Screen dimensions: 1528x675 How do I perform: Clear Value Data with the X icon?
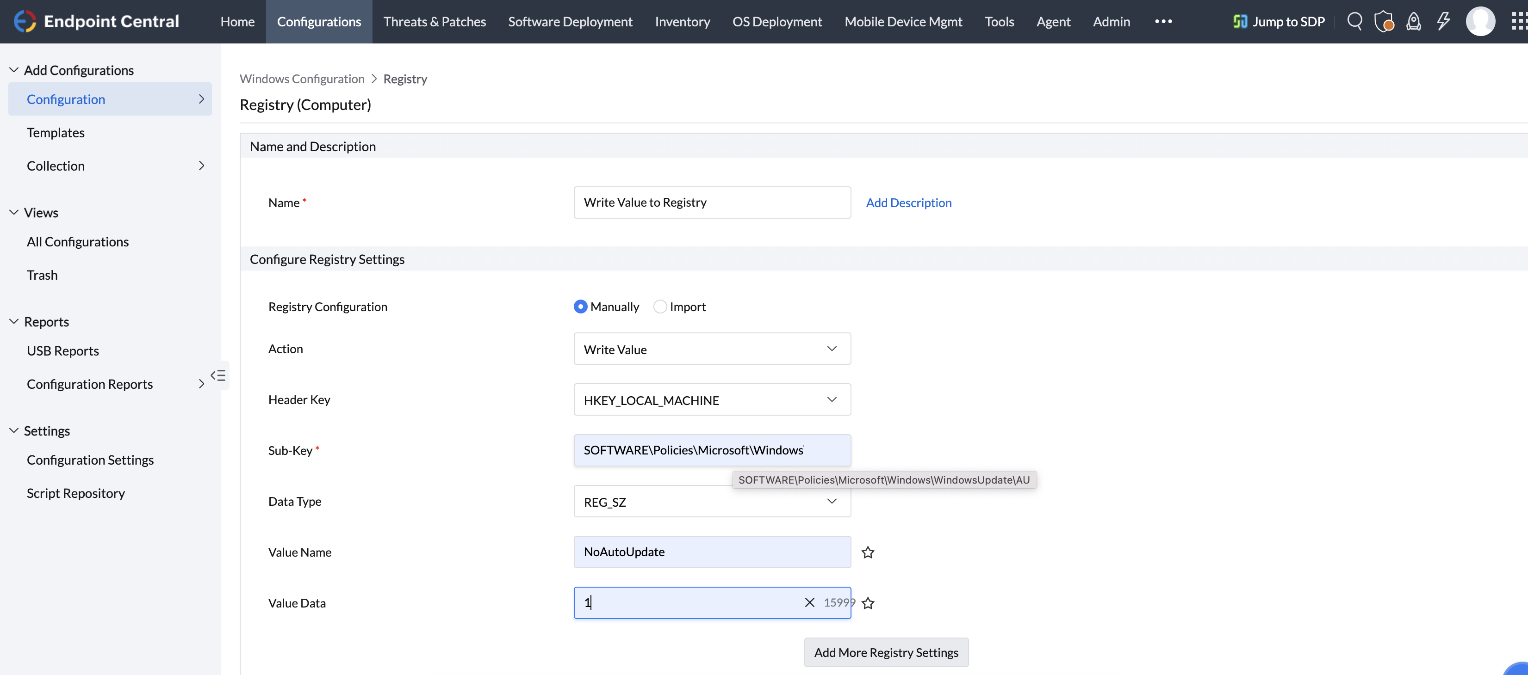809,603
